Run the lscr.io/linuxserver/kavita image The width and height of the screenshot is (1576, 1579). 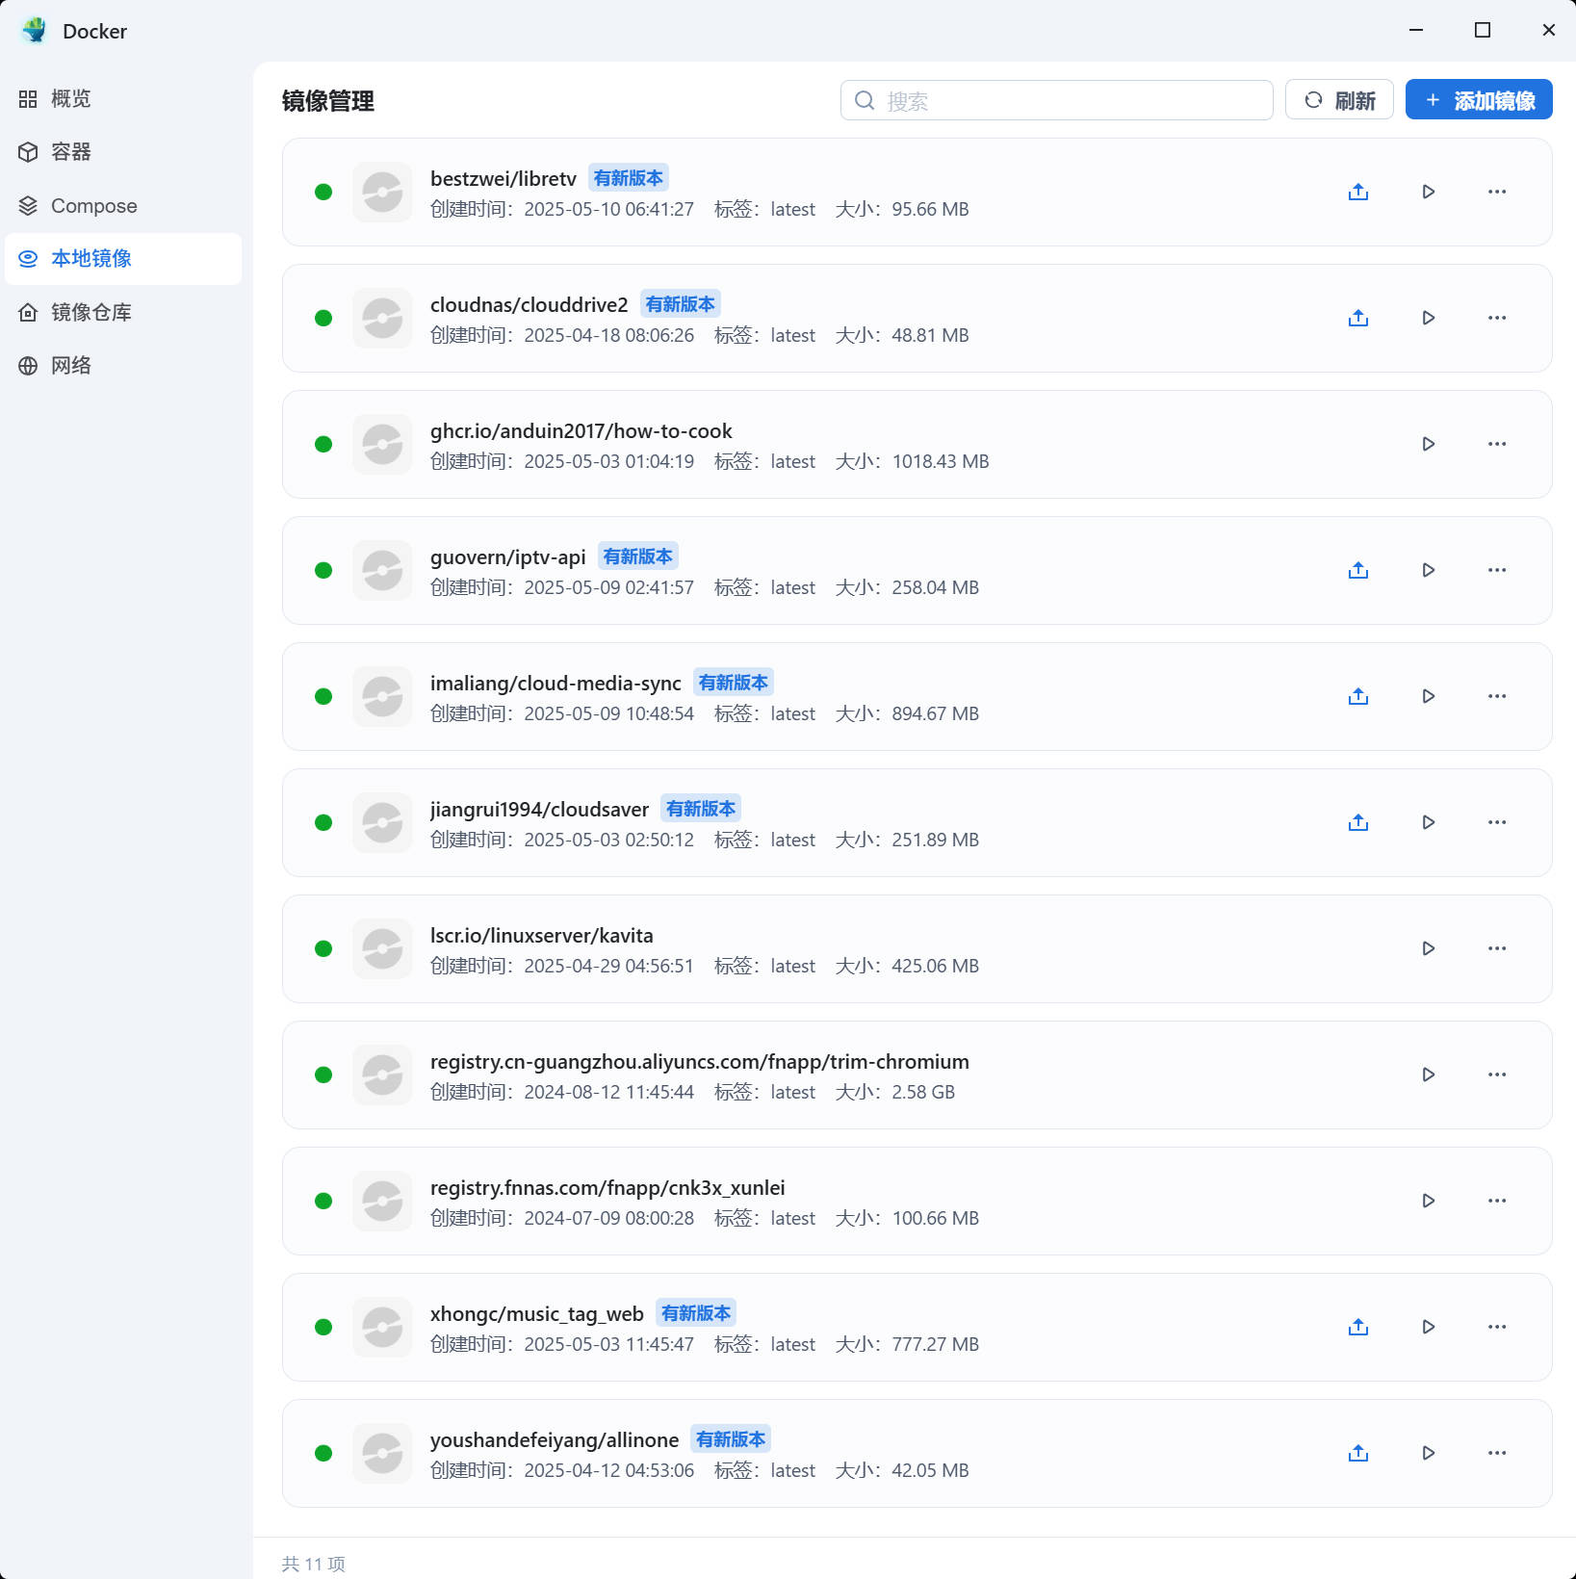(x=1429, y=948)
